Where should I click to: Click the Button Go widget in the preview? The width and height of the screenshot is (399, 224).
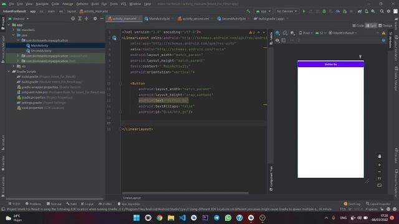(x=330, y=65)
